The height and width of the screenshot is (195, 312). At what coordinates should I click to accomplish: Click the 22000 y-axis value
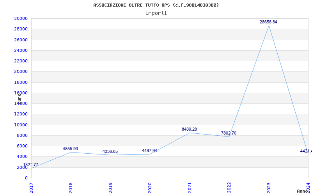click(21, 61)
